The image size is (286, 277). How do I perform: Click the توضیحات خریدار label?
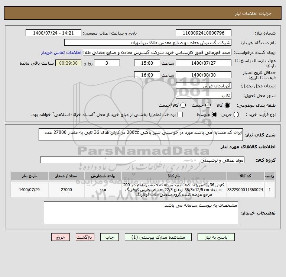click(258, 213)
